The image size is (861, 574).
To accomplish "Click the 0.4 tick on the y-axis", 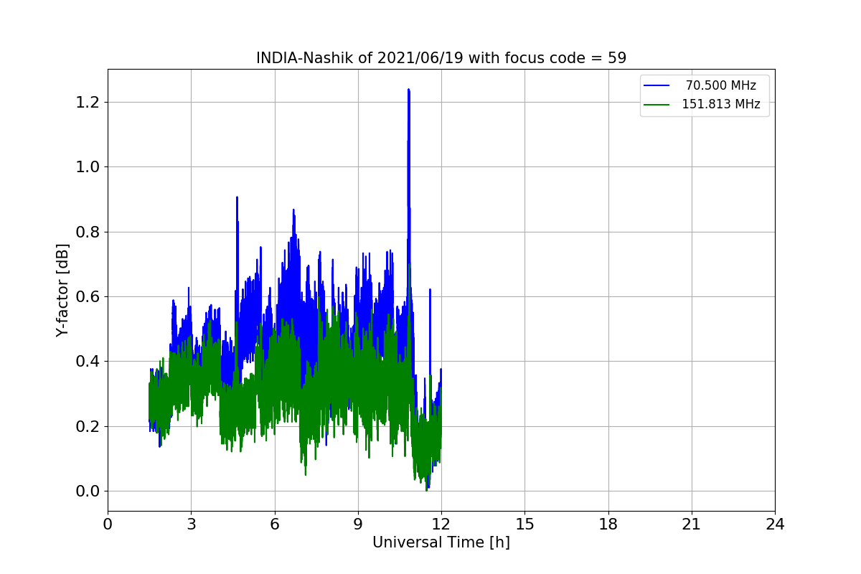I will point(87,362).
